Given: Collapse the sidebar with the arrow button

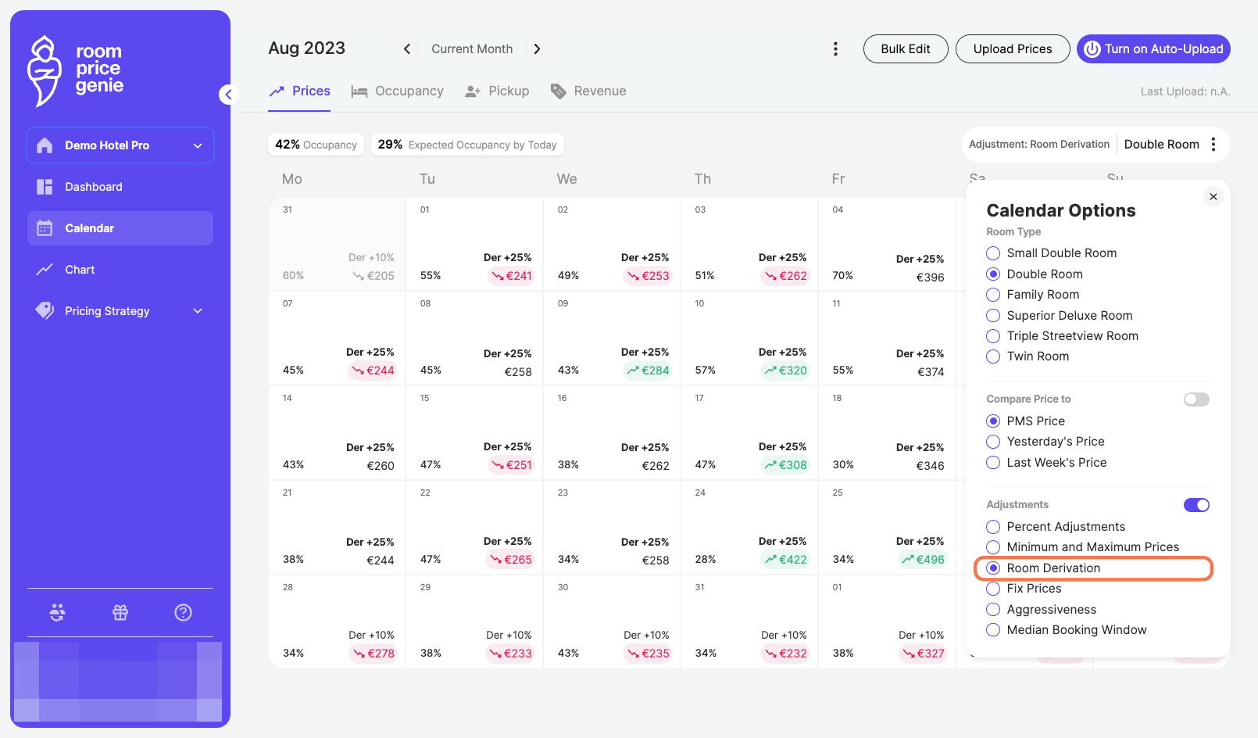Looking at the screenshot, I should tap(228, 95).
